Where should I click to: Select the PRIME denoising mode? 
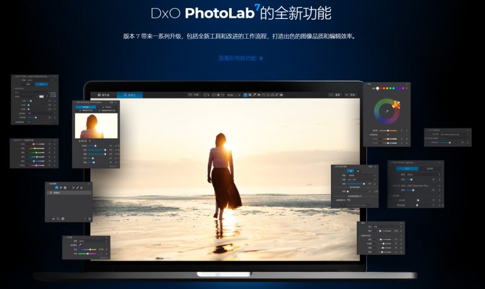coord(106,107)
